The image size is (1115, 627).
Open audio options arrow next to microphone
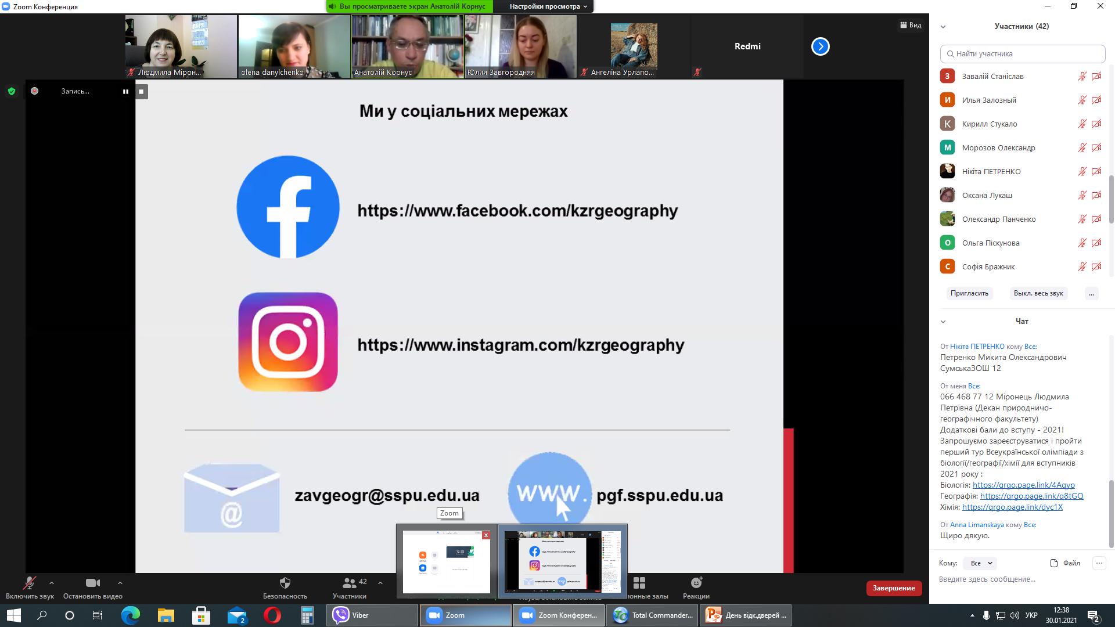pos(52,583)
